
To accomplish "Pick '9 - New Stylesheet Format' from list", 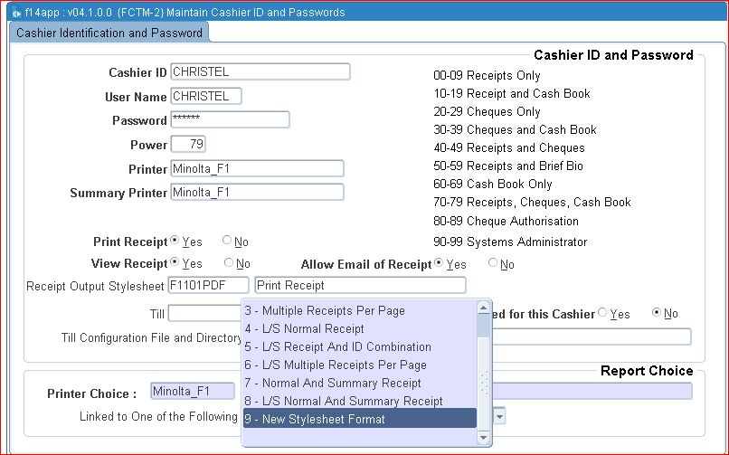I will tap(359, 419).
